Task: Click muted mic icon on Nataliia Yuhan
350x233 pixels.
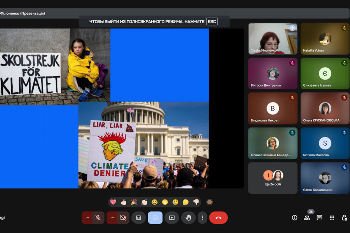Action: [345, 28]
